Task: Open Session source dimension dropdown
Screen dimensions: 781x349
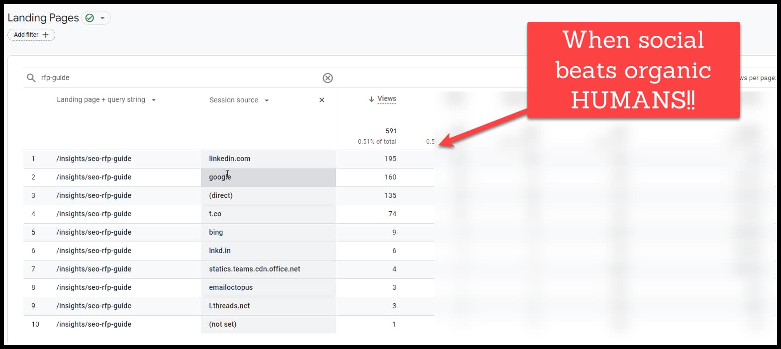Action: click(x=267, y=100)
